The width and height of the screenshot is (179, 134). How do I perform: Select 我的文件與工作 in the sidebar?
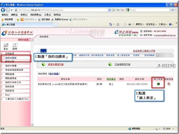click(16, 83)
